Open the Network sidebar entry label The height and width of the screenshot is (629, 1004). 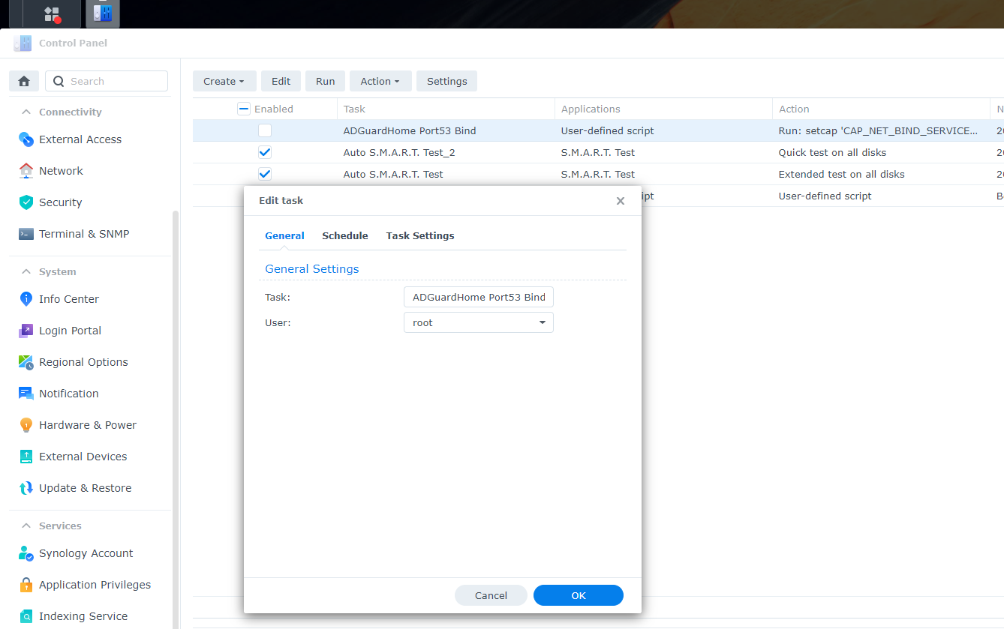point(61,171)
